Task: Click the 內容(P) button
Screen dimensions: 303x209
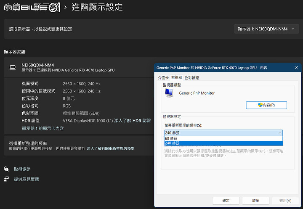Action: coord(266,105)
